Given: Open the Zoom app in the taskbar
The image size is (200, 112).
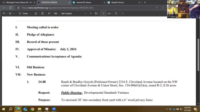Looking at the screenshot, I should click(x=54, y=109).
